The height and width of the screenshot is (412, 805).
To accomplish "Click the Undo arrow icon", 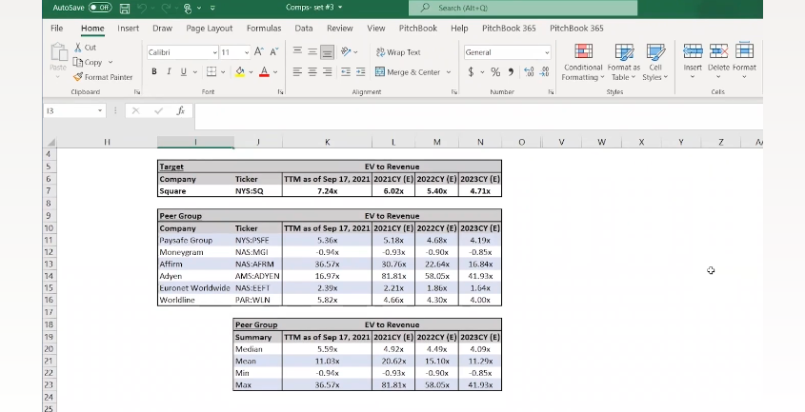I will click(x=142, y=9).
